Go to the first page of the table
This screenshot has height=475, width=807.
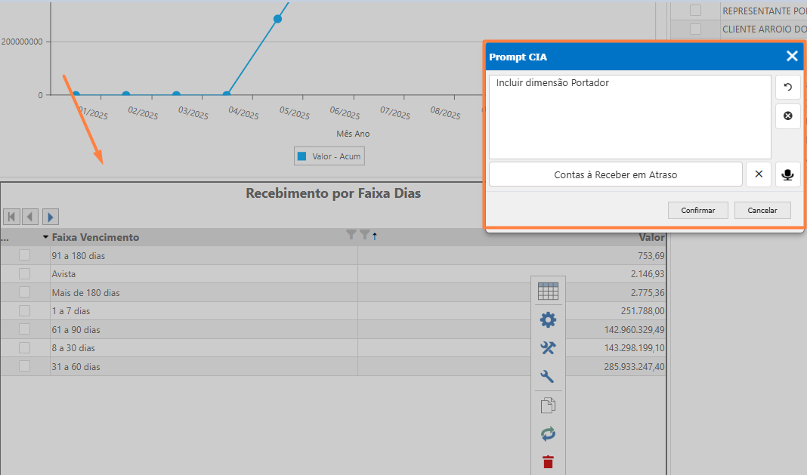coord(11,217)
